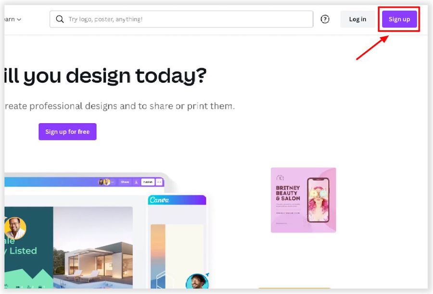Click the Canva logo on phone mockup

(159, 200)
